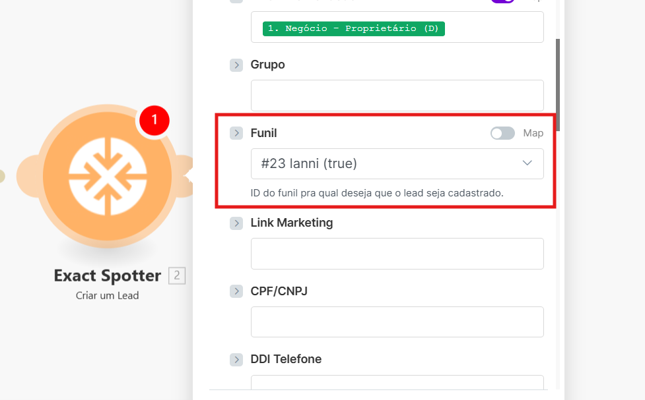The height and width of the screenshot is (400, 645).
Task: Click the red notification badge showing 1
Action: pos(154,120)
